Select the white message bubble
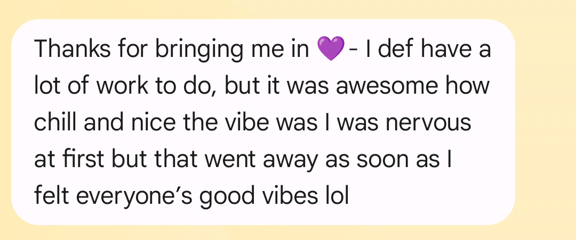The image size is (576, 240). pyautogui.click(x=263, y=122)
